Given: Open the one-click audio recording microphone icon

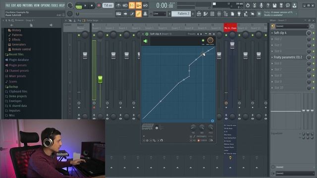Looking at the screenshot, I should (261, 5).
